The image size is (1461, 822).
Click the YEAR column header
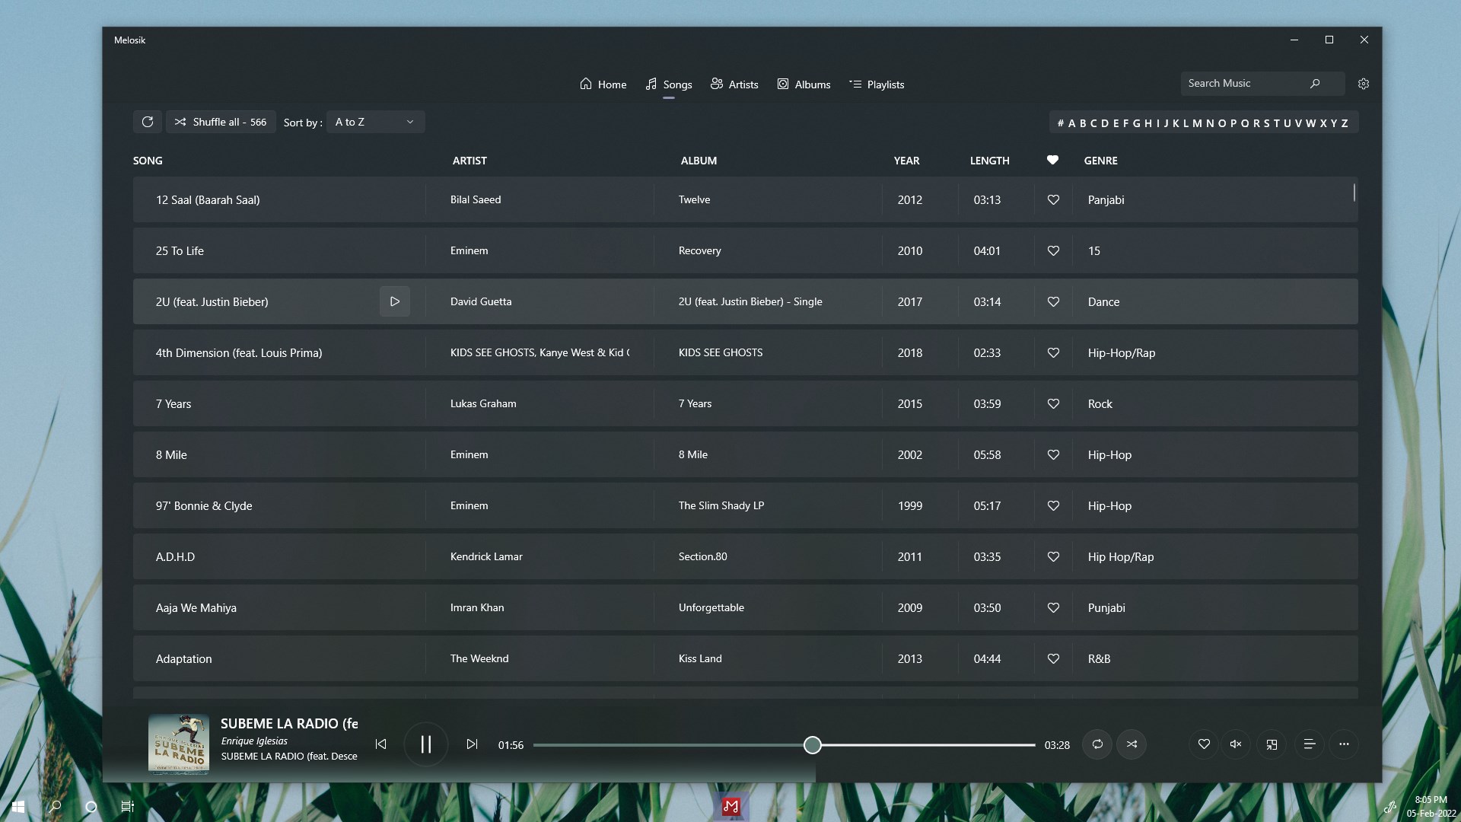(x=906, y=161)
